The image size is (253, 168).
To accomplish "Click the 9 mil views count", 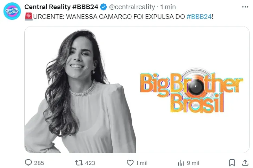I will click(x=193, y=163).
